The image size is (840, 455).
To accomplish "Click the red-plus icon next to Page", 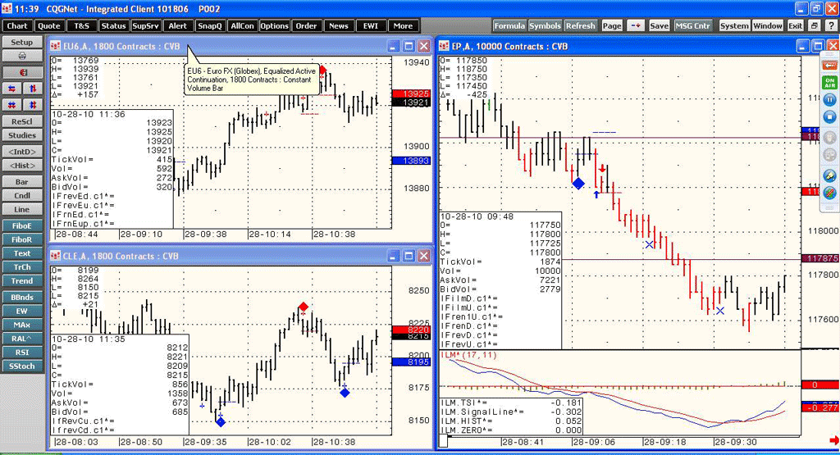I will [x=637, y=25].
